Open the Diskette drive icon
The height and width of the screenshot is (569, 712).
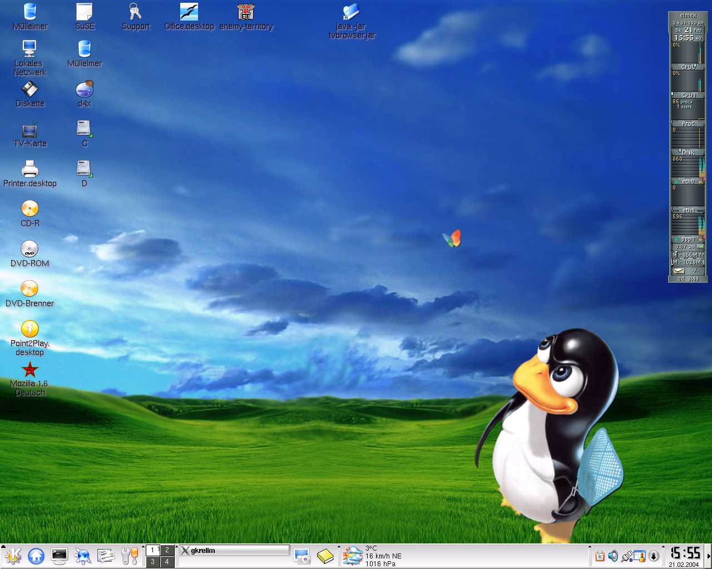click(x=30, y=94)
